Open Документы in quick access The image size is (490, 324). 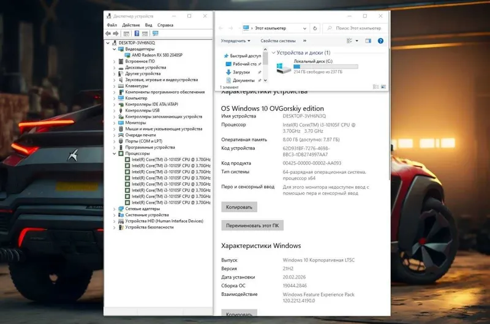click(x=243, y=81)
